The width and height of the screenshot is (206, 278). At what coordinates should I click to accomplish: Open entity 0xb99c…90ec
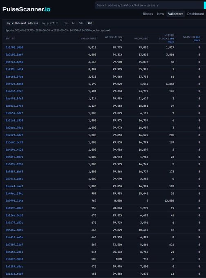[14, 208]
